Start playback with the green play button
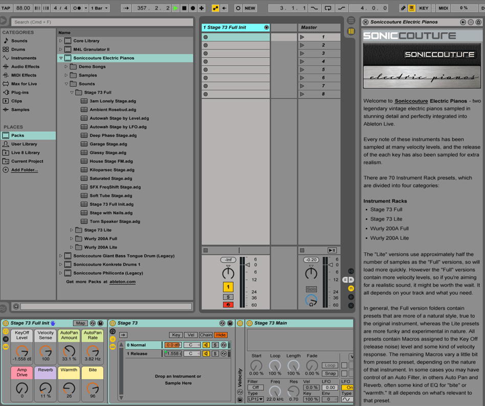Screen dimensions: 485x406 click(175, 8)
